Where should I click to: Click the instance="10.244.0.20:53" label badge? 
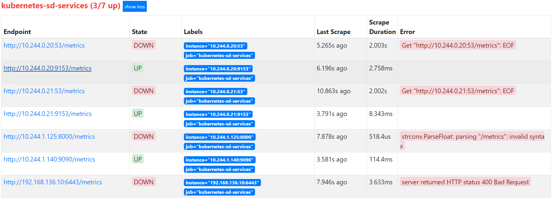[215, 46]
